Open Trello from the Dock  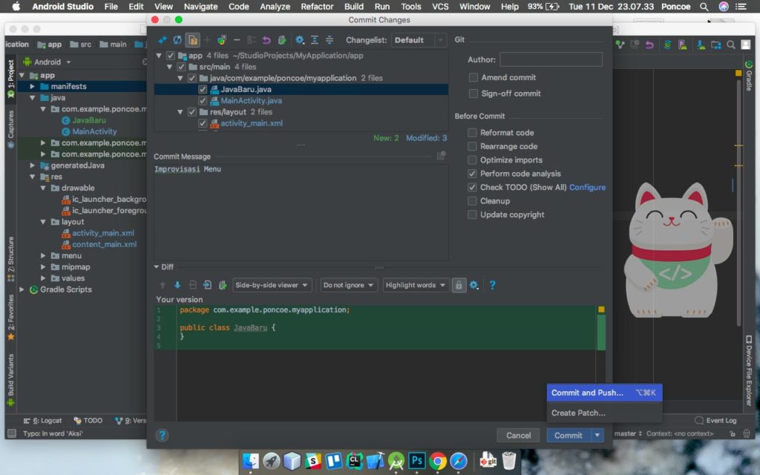[333, 460]
